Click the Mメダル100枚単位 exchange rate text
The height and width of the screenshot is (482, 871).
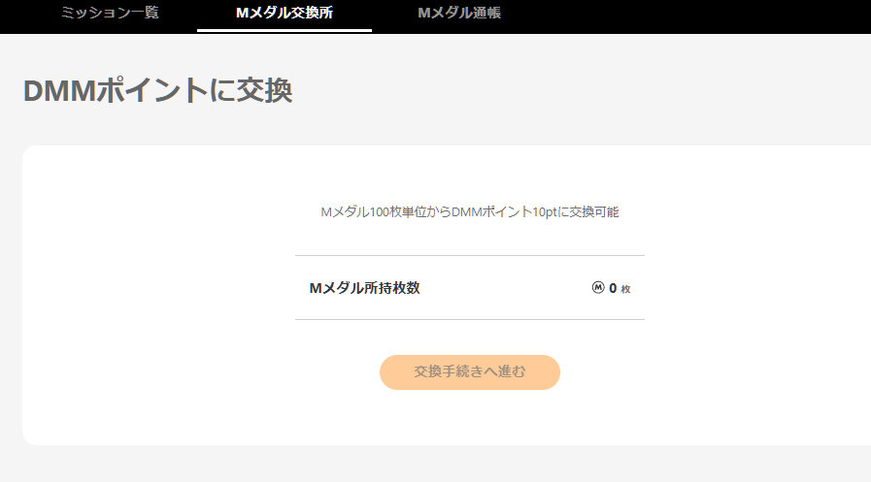(469, 211)
